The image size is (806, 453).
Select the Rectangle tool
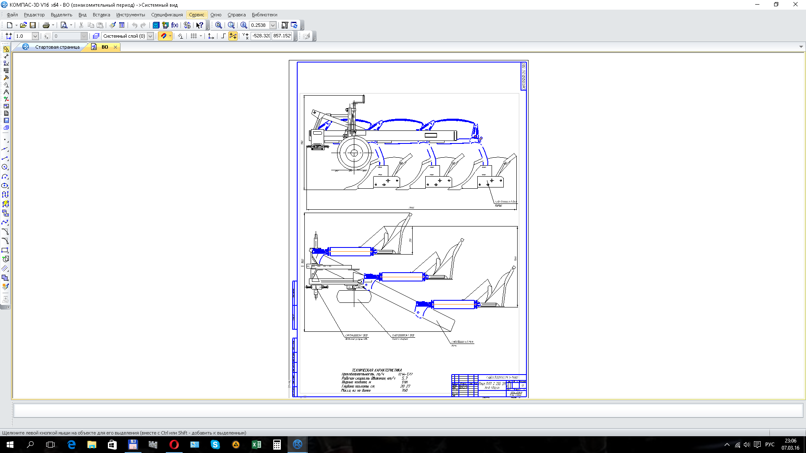click(x=5, y=250)
